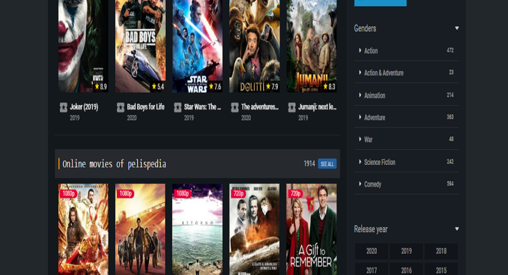Image resolution: width=508 pixels, height=275 pixels.
Task: Open the Action genre link
Action: click(371, 51)
